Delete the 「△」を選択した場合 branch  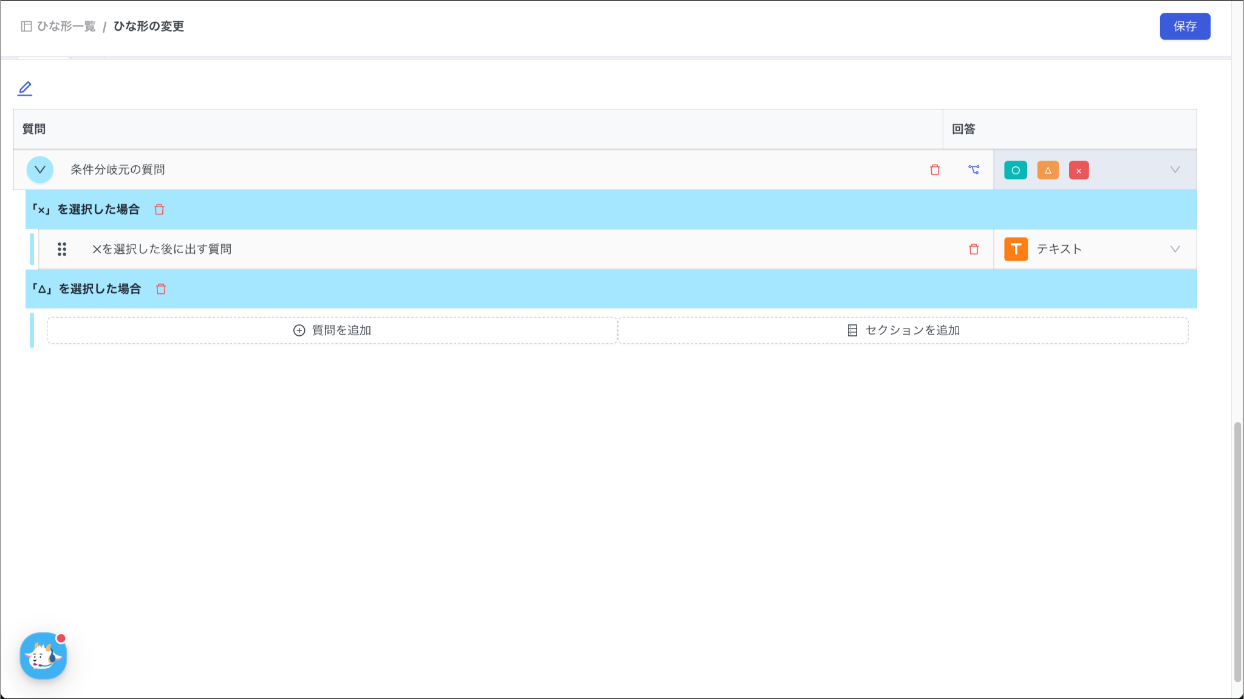coord(161,289)
